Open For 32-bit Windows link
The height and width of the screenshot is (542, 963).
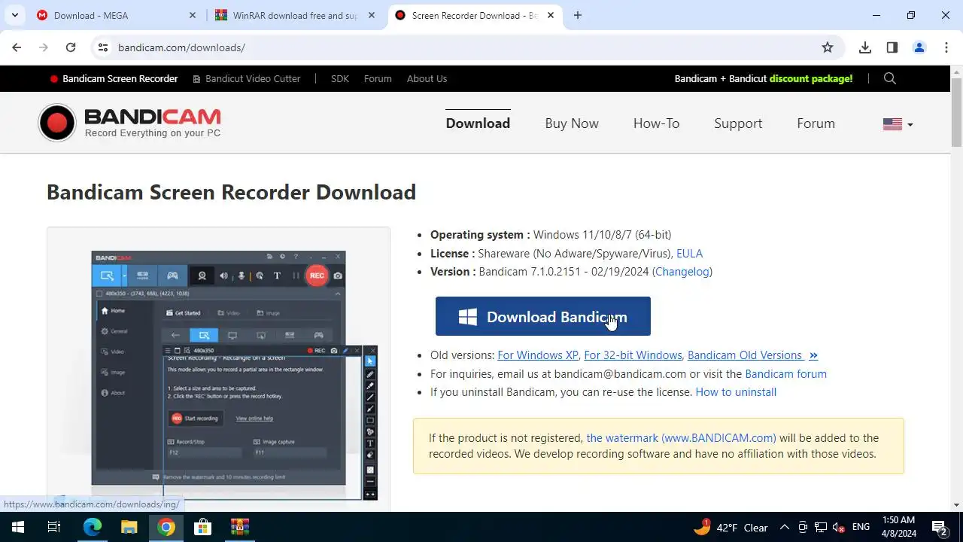pyautogui.click(x=633, y=355)
